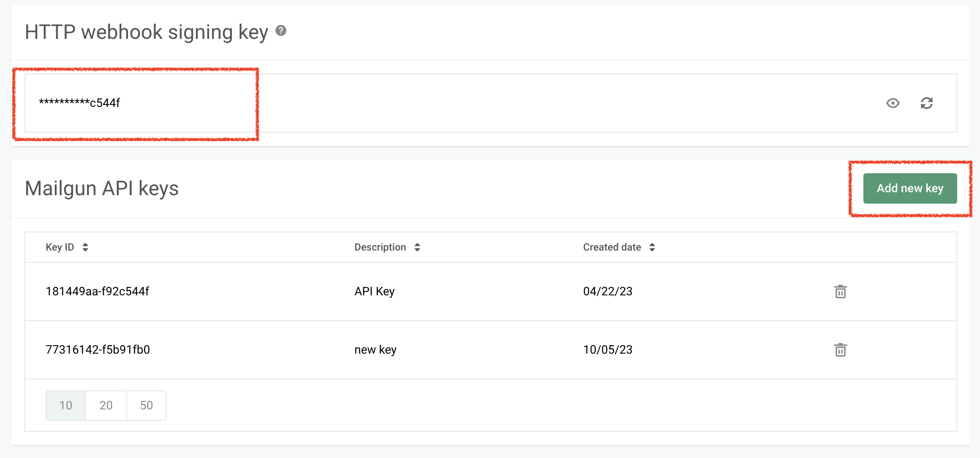Sort the table by Key ID arrows
Viewport: 980px width, 458px height.
[85, 247]
